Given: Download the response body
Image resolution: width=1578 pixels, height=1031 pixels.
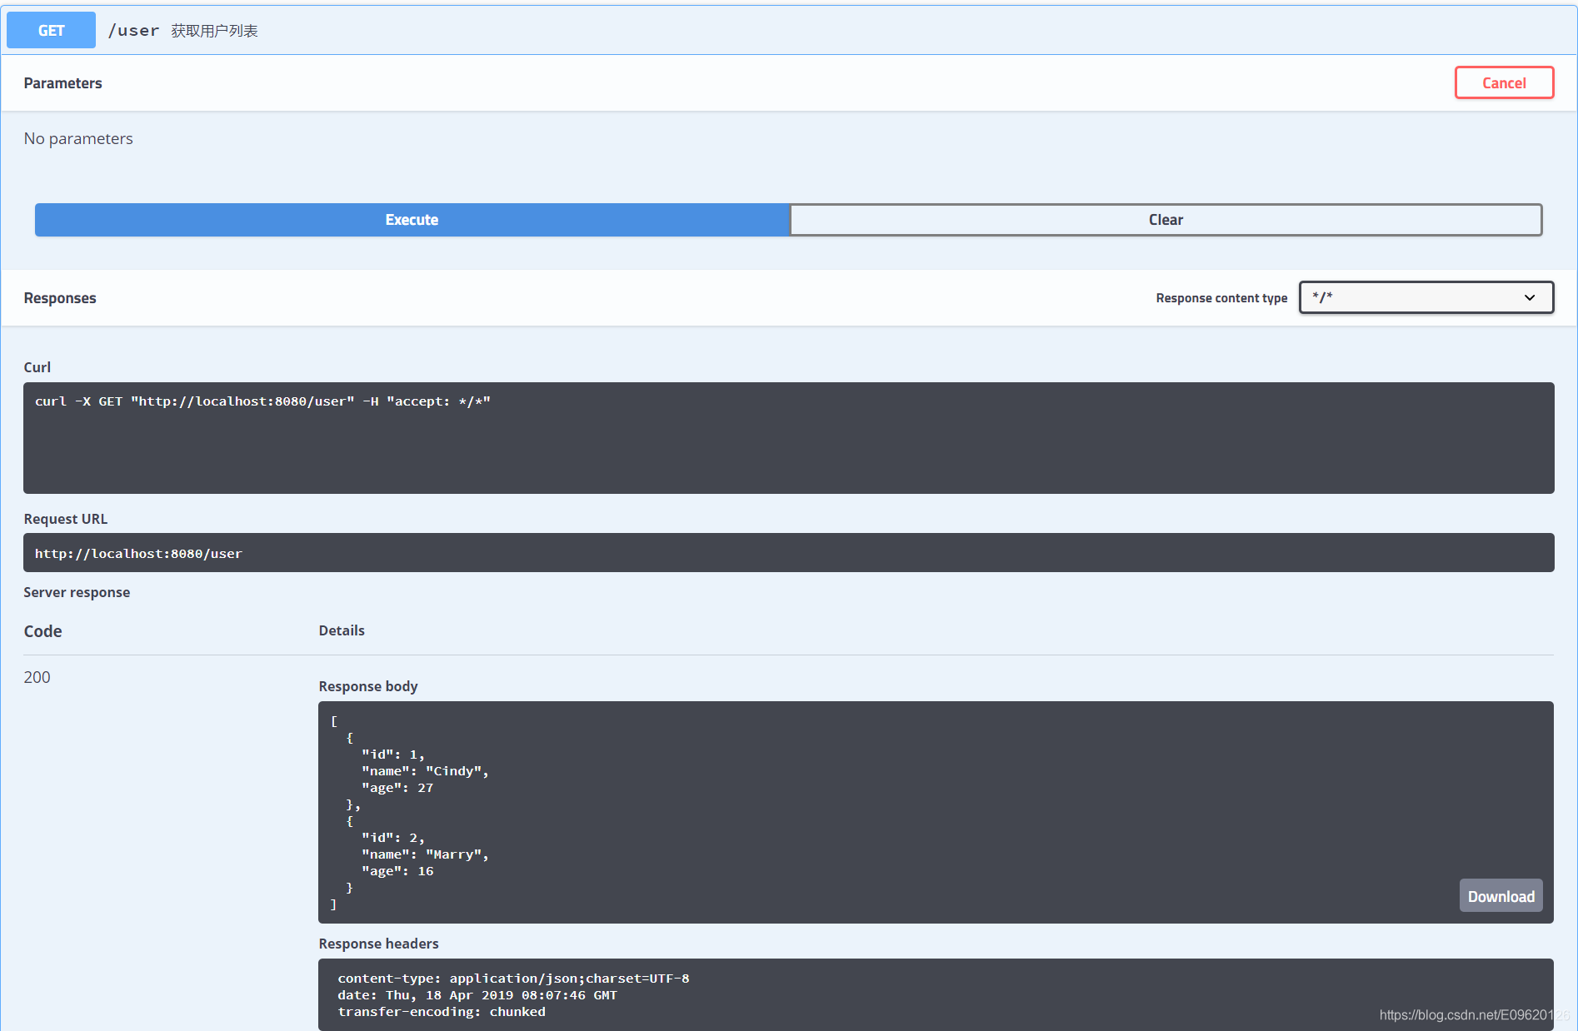Looking at the screenshot, I should [1501, 896].
